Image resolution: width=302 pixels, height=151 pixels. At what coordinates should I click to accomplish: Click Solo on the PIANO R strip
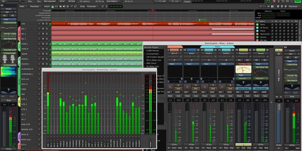coord(230,96)
